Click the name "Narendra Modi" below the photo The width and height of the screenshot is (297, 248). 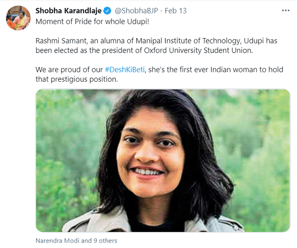click(x=57, y=241)
